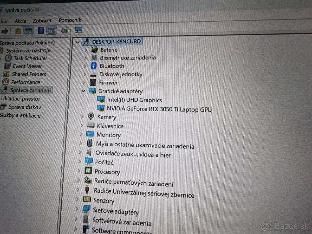Expand the Bluetooth category

[85, 66]
